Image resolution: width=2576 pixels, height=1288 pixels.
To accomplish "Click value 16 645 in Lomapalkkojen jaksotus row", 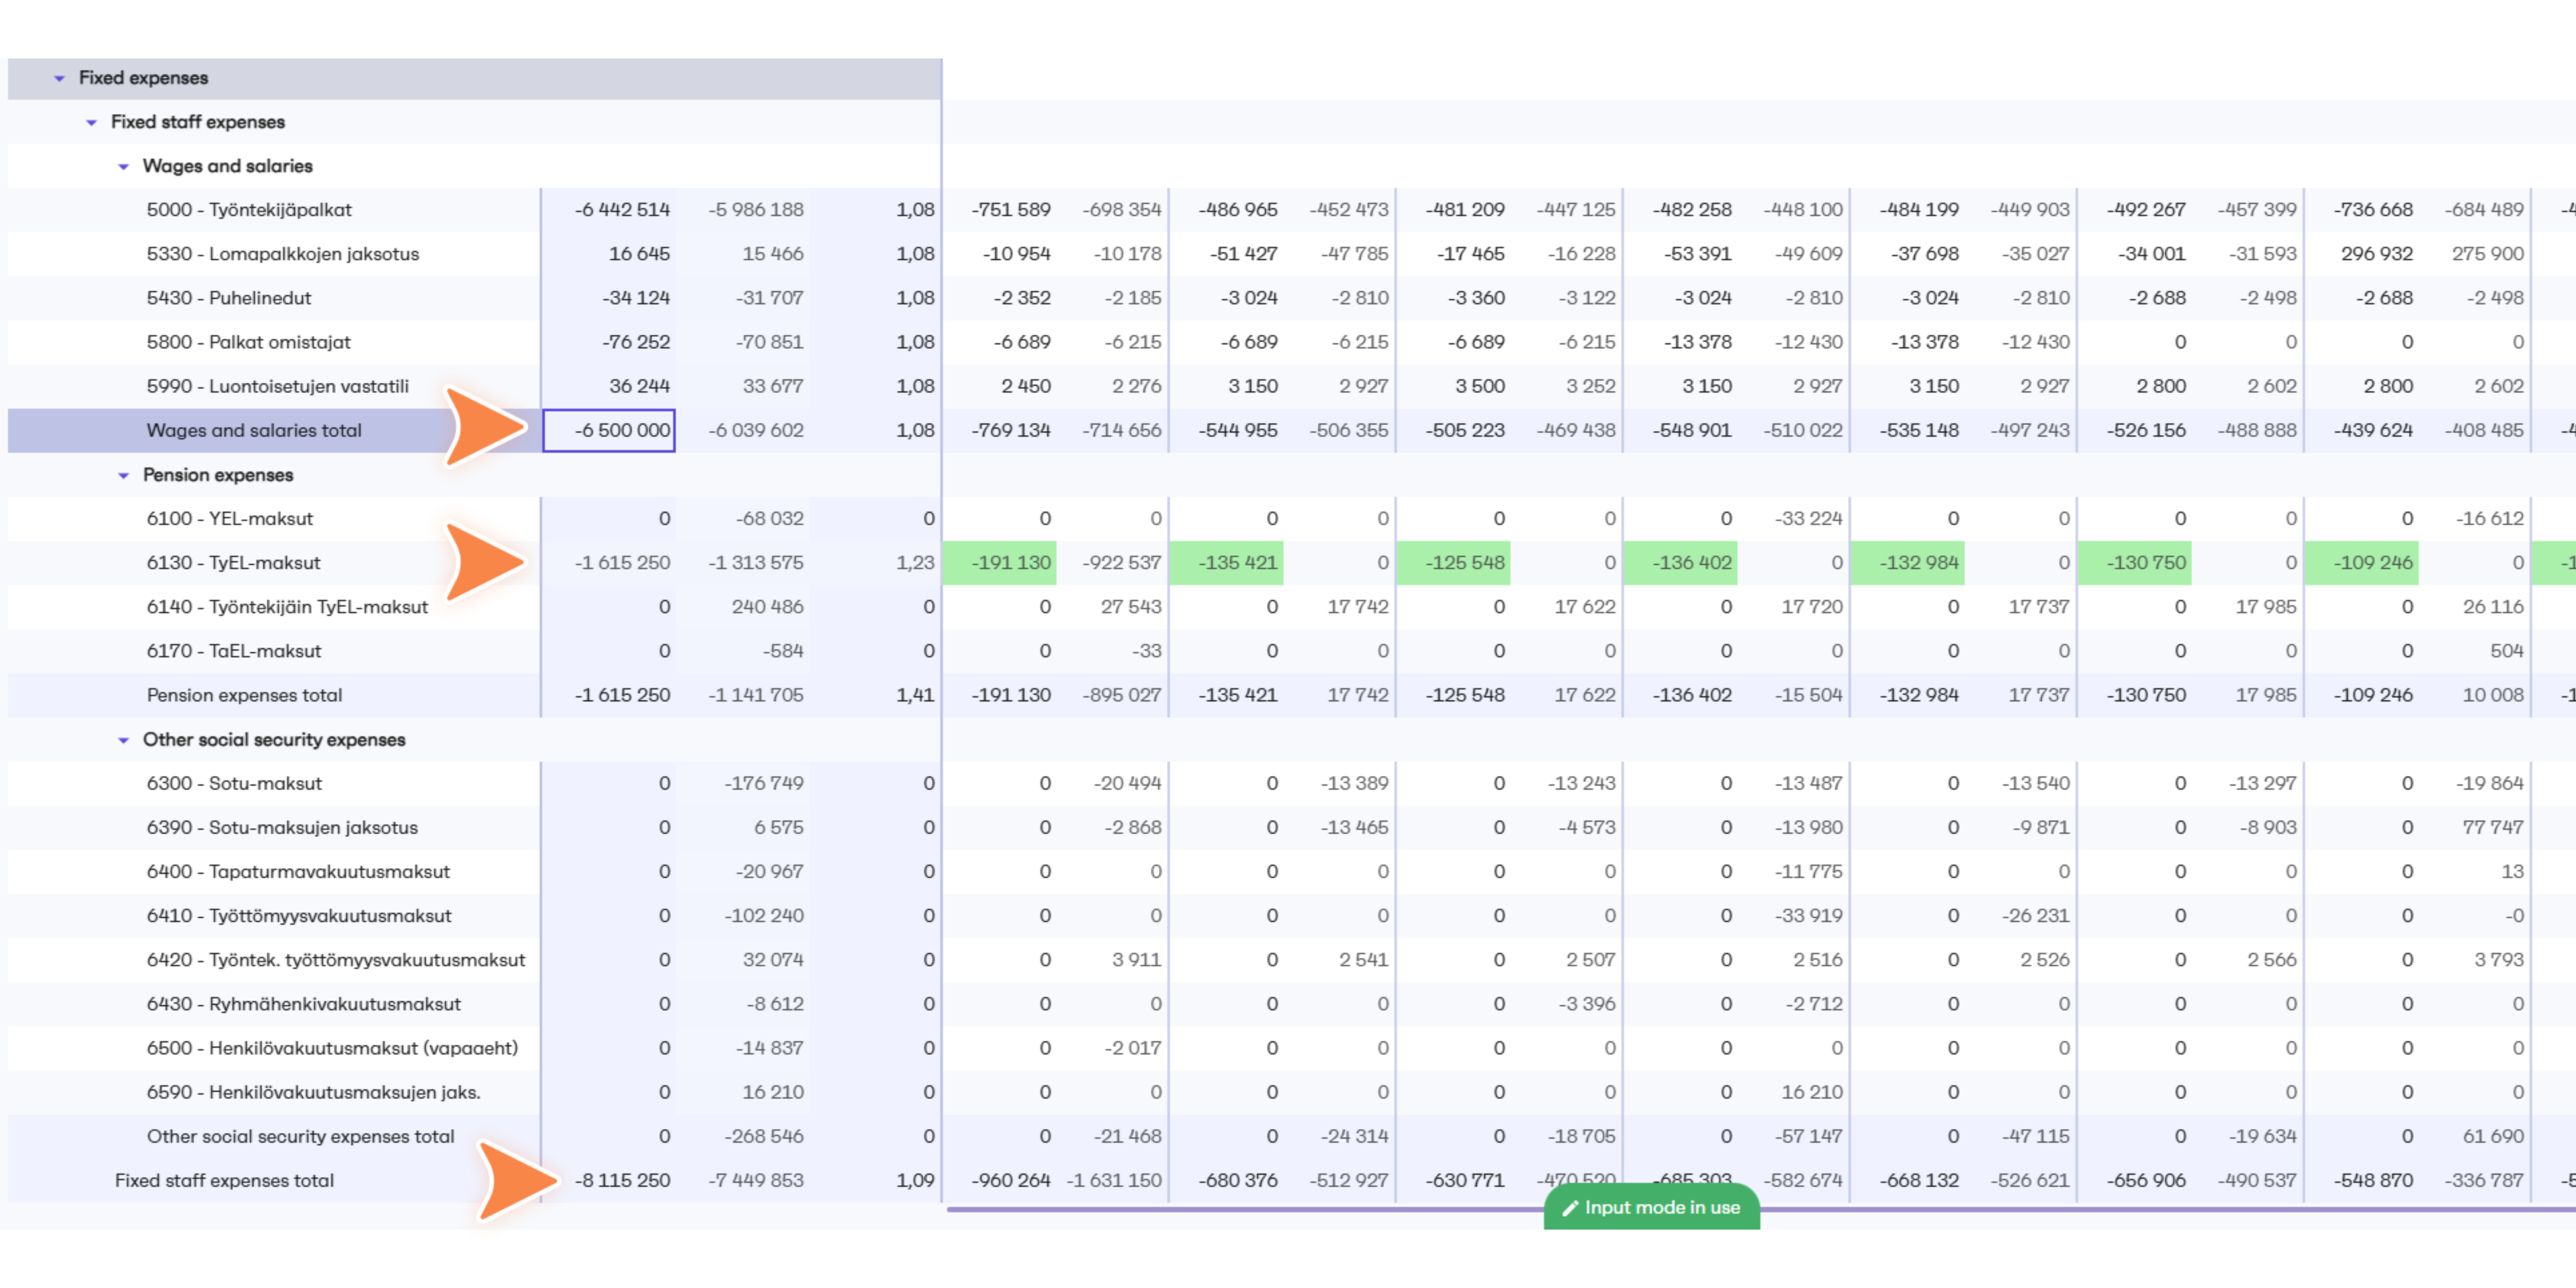I will coord(640,254).
